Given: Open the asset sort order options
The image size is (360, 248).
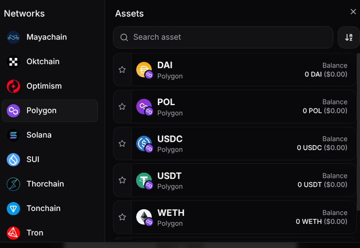Looking at the screenshot, I should click(348, 38).
